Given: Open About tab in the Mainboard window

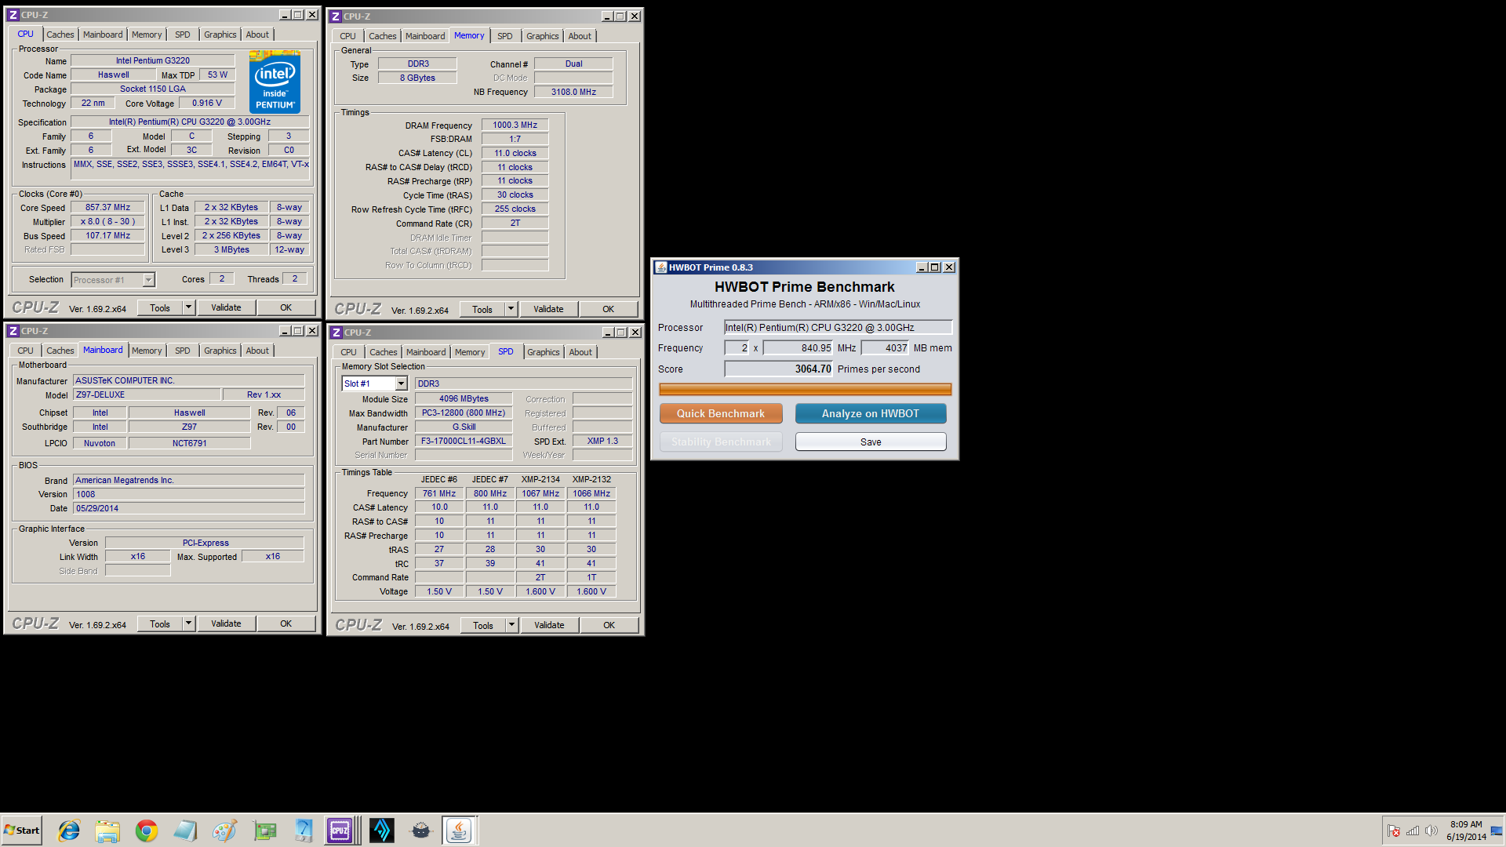Looking at the screenshot, I should pyautogui.click(x=257, y=351).
